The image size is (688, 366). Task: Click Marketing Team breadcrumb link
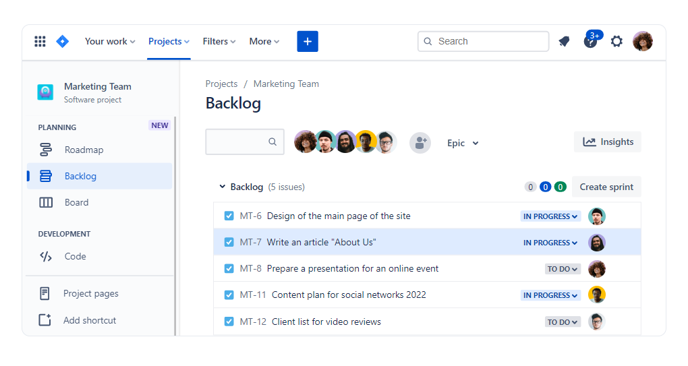pos(286,84)
